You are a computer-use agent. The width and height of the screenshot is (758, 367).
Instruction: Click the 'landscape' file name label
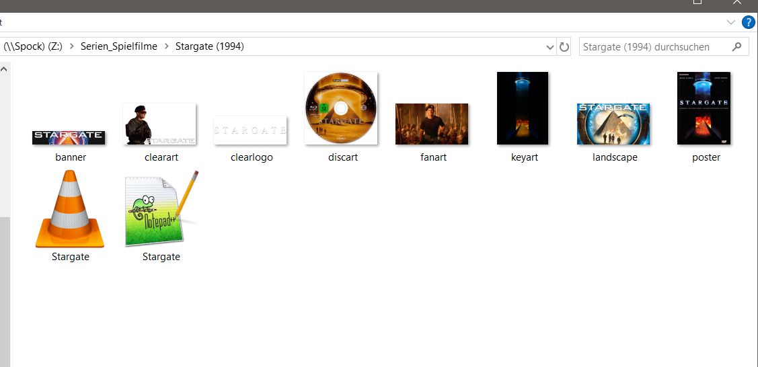[x=615, y=157]
